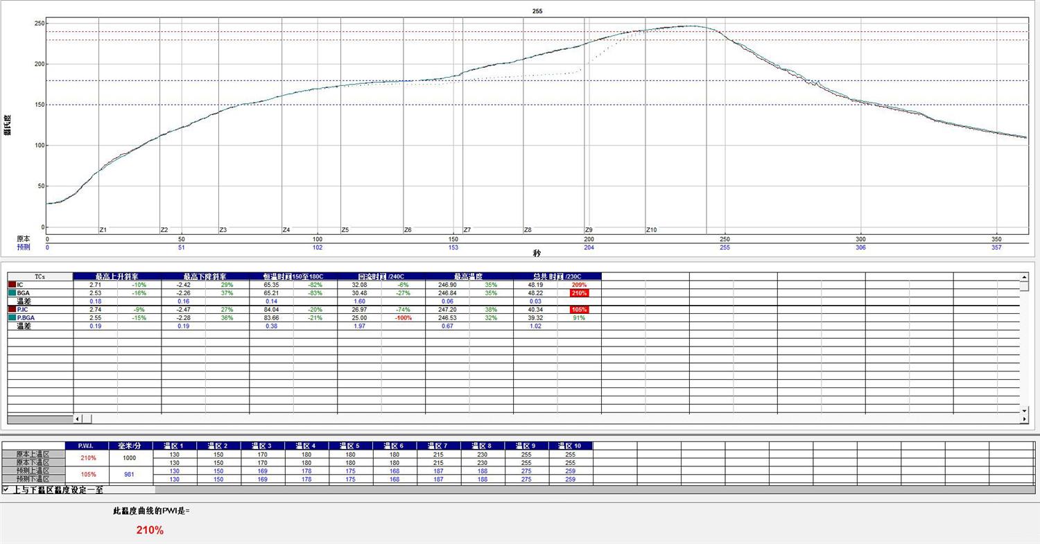
Task: Toggle 上与下温区温度设定一至 checkbox
Action: [x=6, y=489]
